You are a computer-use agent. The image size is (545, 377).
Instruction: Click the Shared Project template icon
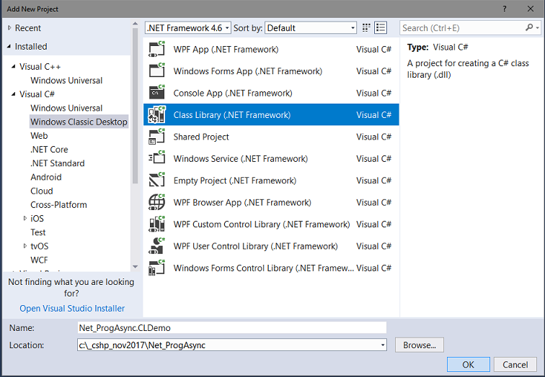click(156, 137)
